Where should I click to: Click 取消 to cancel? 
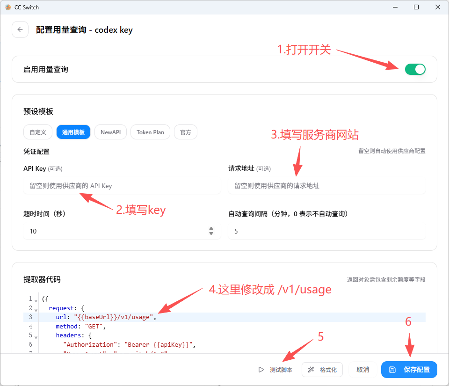(363, 370)
